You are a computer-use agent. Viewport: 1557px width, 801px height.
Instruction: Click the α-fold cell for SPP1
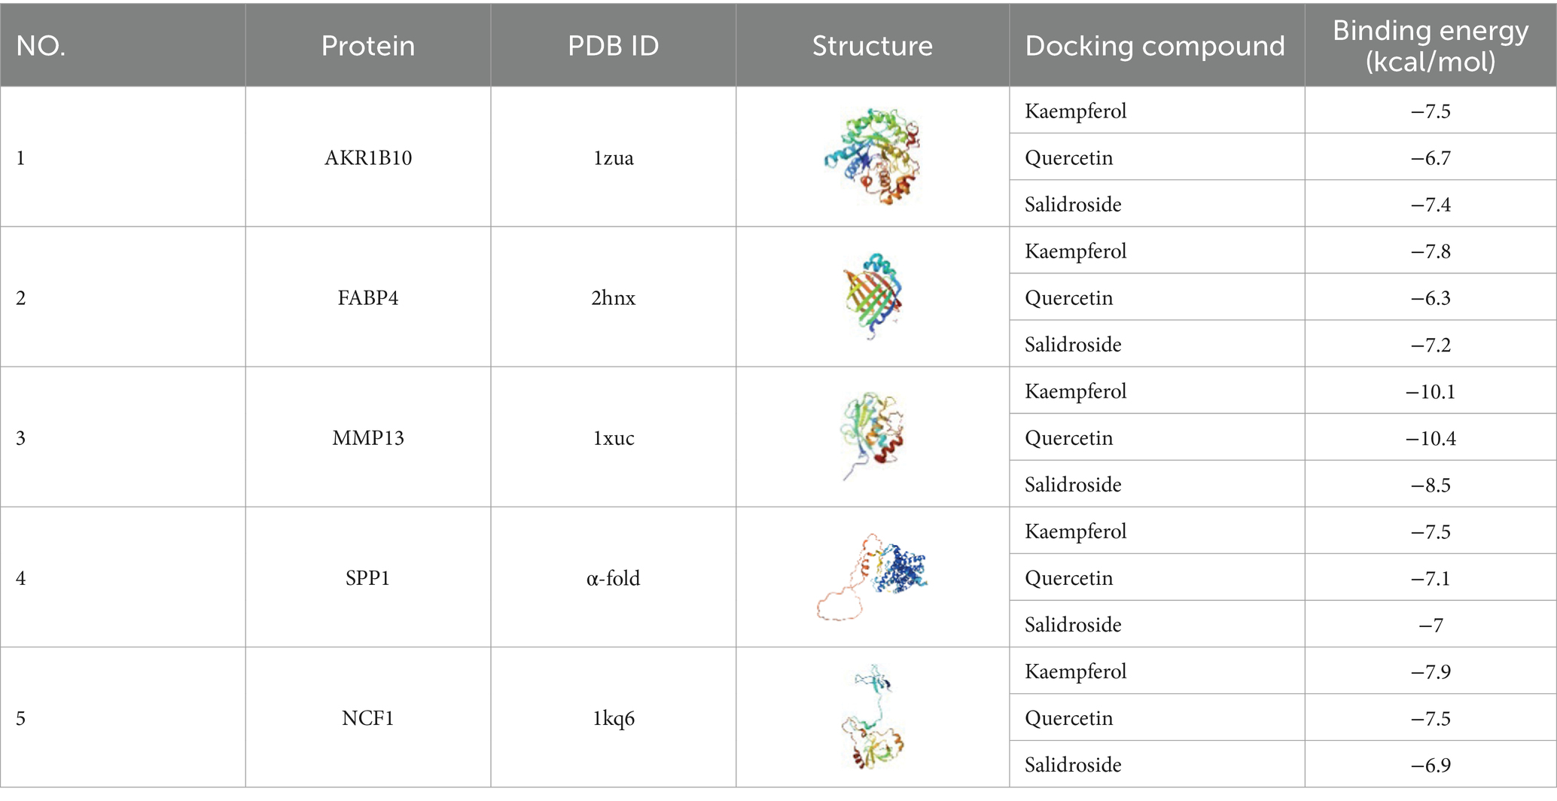[613, 577]
